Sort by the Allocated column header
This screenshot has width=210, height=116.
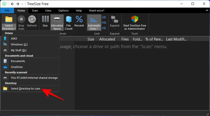tap(106, 39)
